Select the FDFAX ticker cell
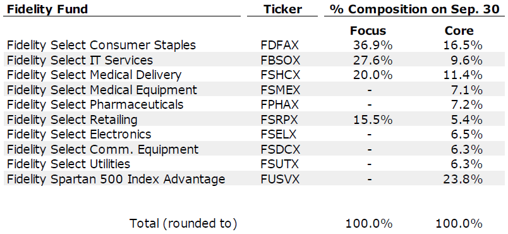The height and width of the screenshot is (234, 508). pos(279,46)
